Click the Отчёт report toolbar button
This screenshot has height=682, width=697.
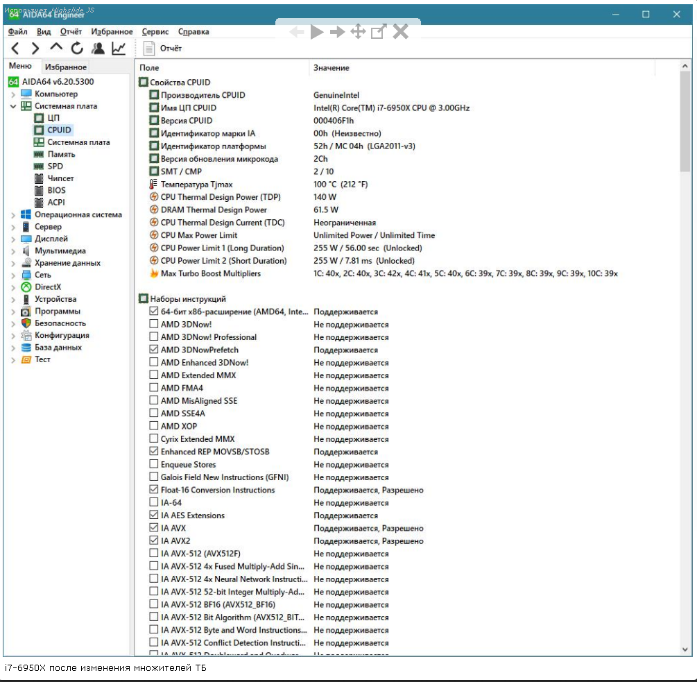pos(162,49)
